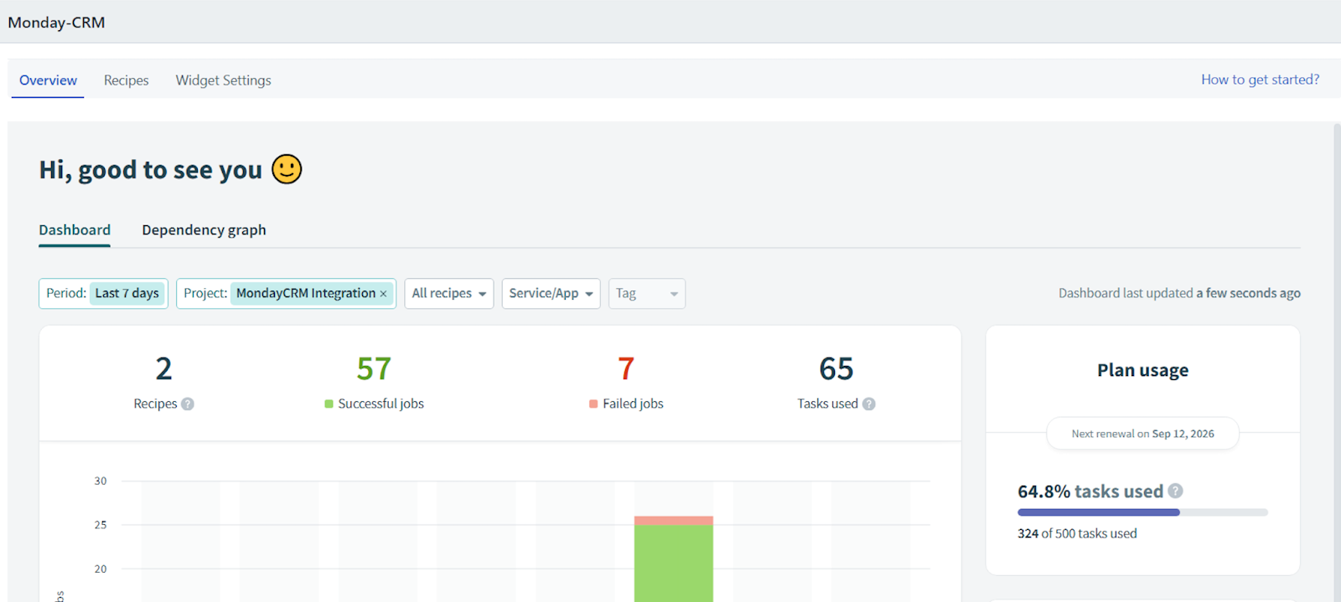The height and width of the screenshot is (602, 1341).
Task: Click the Next renewal on Sep 12, 2026 label
Action: (1142, 434)
